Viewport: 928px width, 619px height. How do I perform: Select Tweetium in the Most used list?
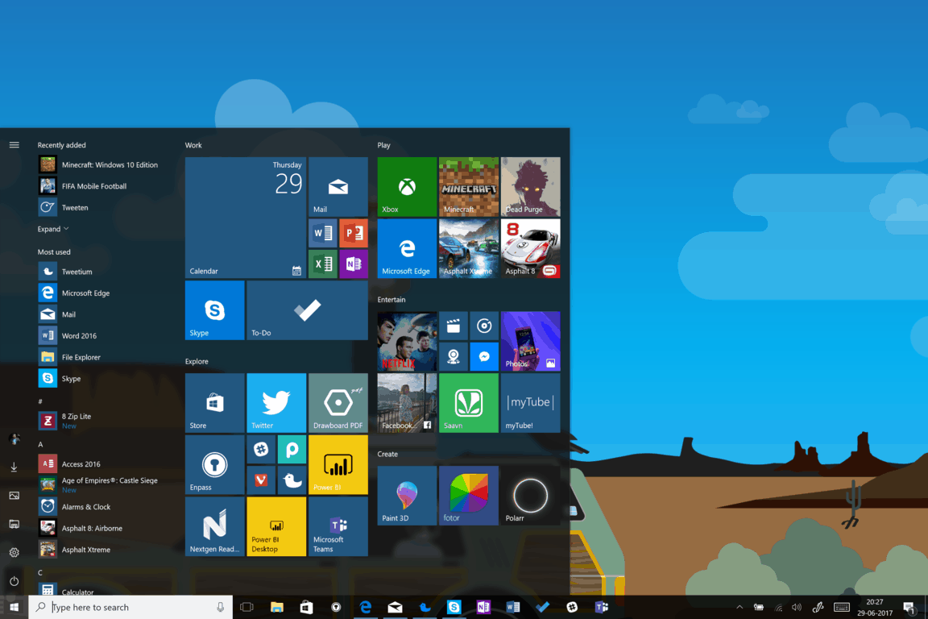coord(77,272)
